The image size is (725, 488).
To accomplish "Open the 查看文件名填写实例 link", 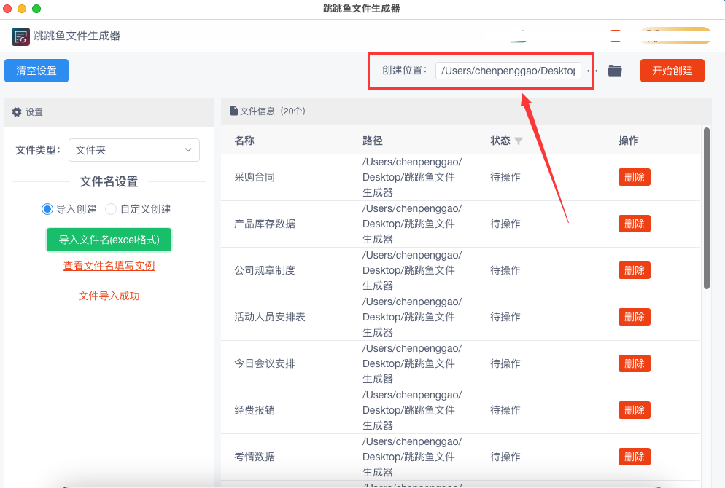I will click(x=109, y=266).
